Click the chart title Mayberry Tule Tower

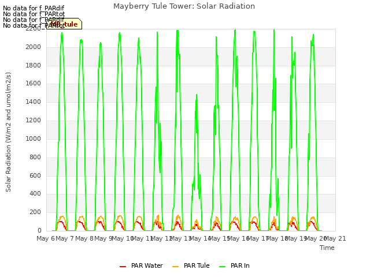pos(184,6)
